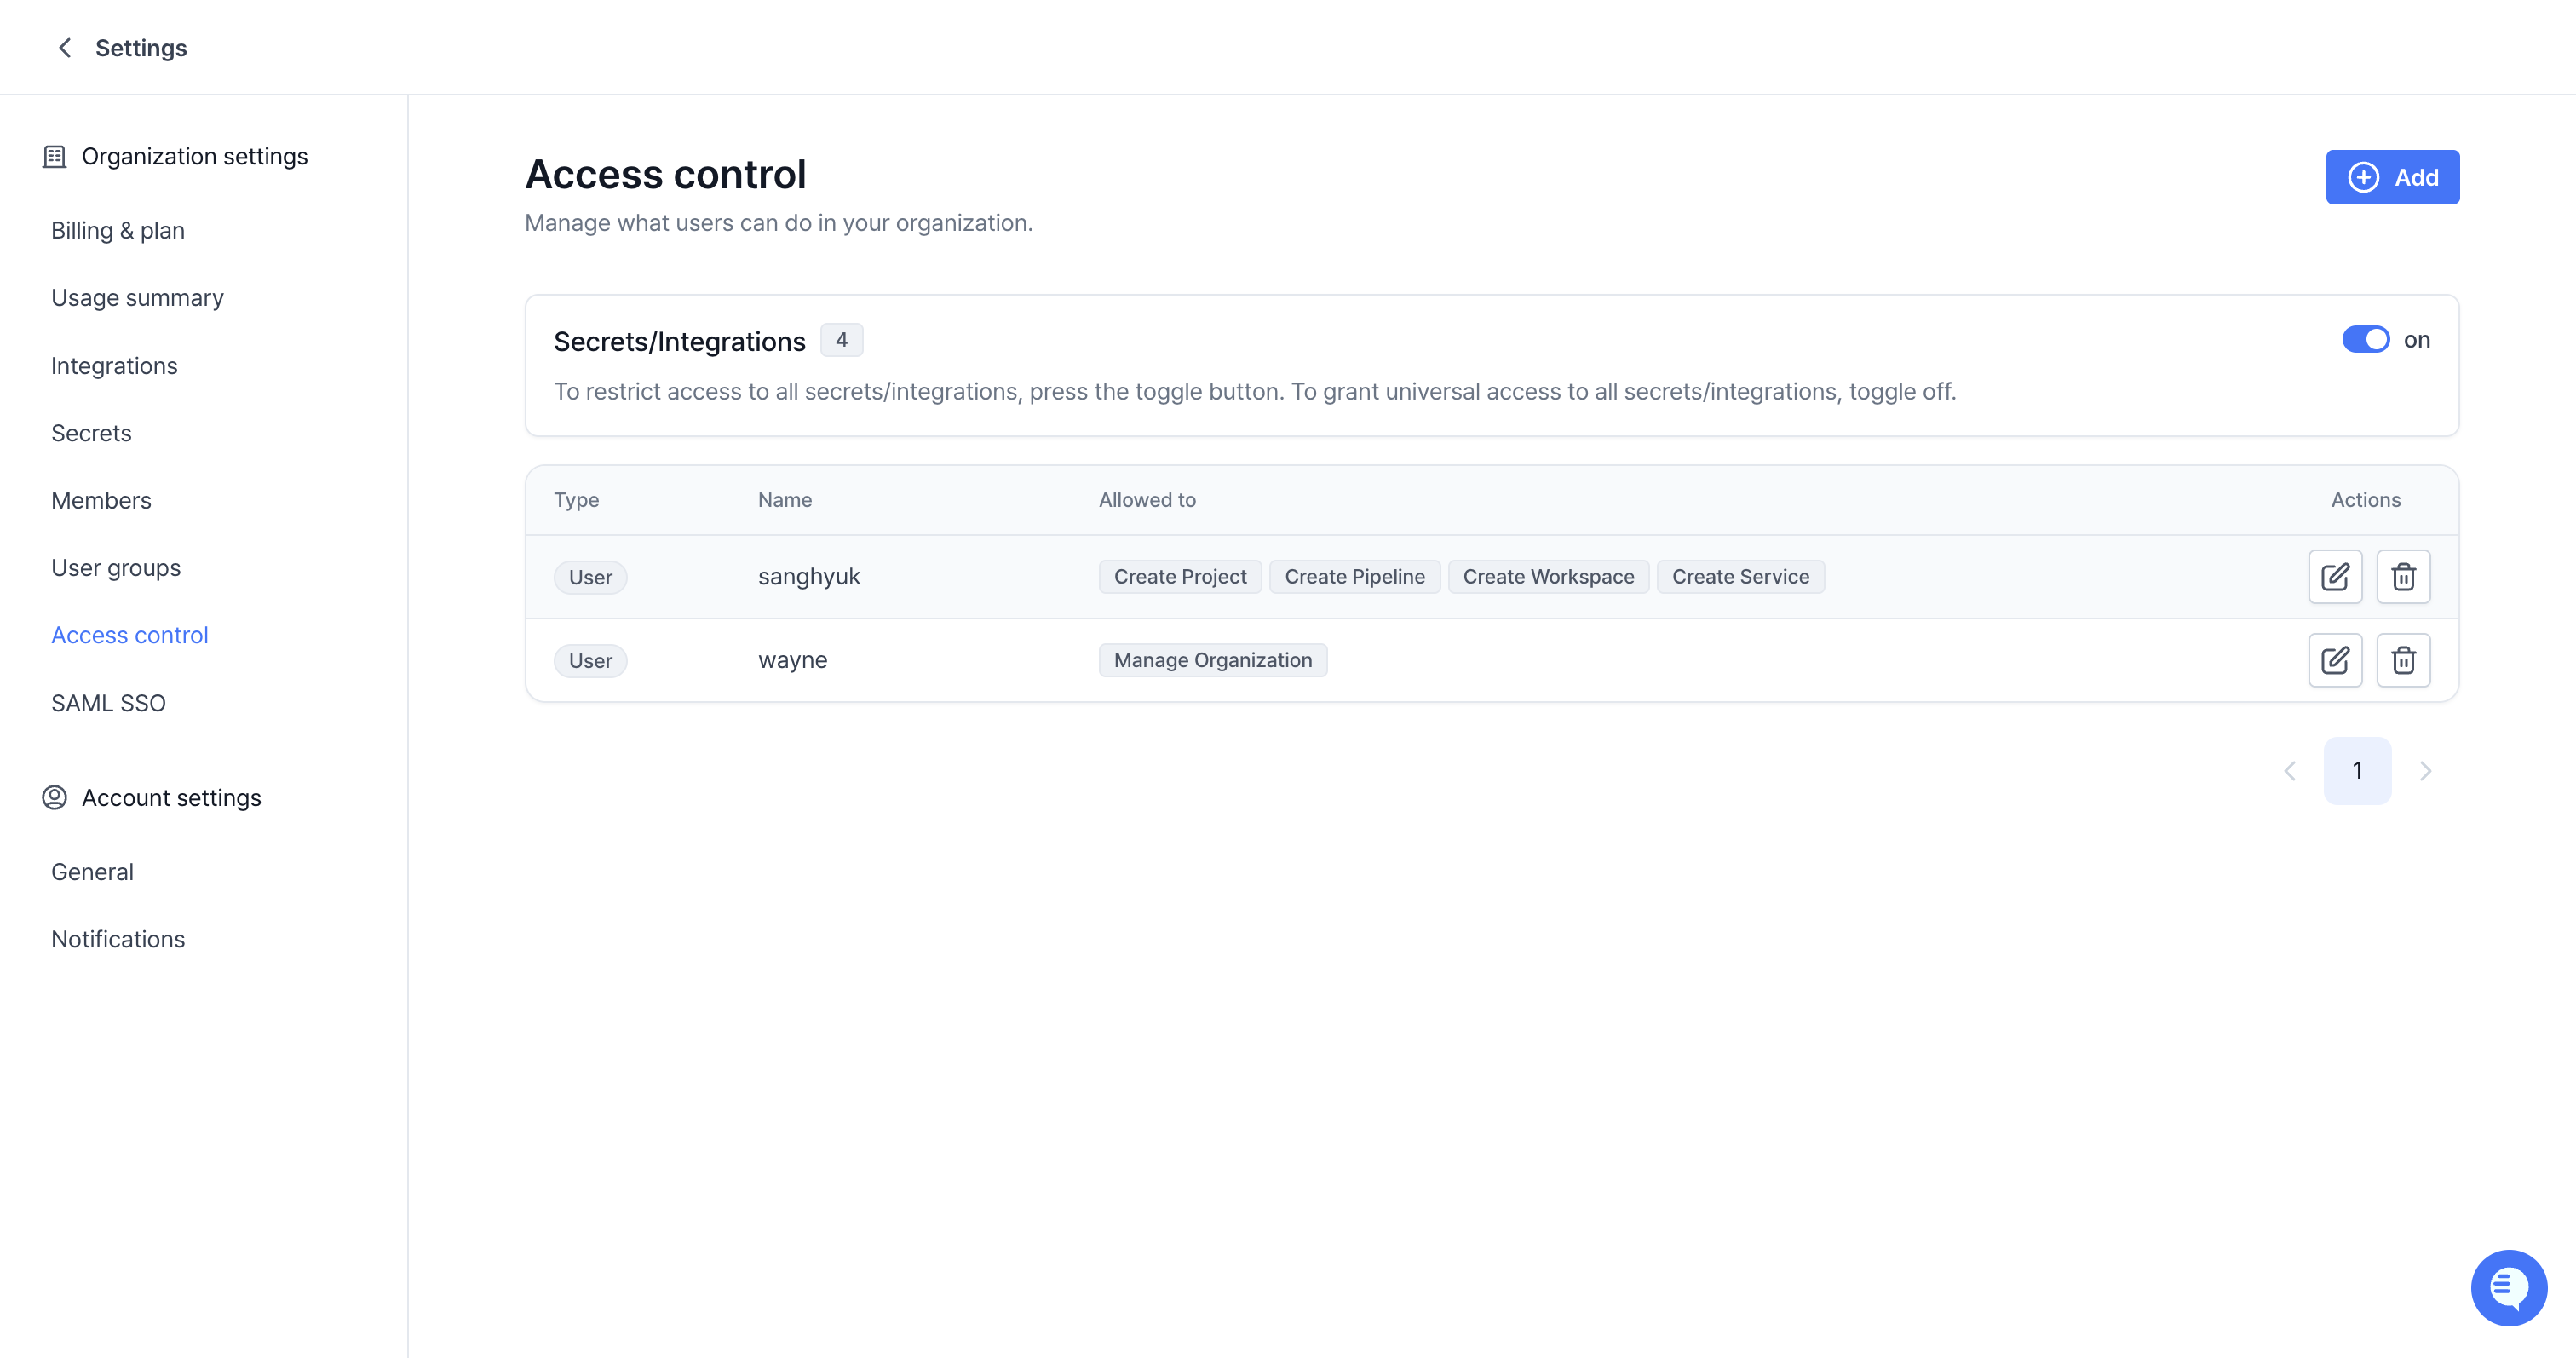Open SAML SSO settings
Image resolution: width=2576 pixels, height=1358 pixels.
coord(108,703)
